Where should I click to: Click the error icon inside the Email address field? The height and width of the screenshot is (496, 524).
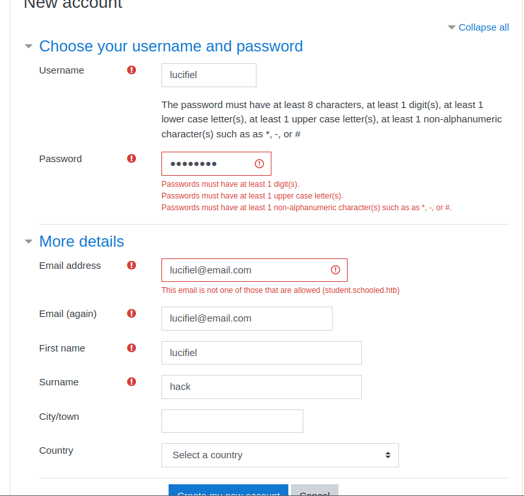335,270
